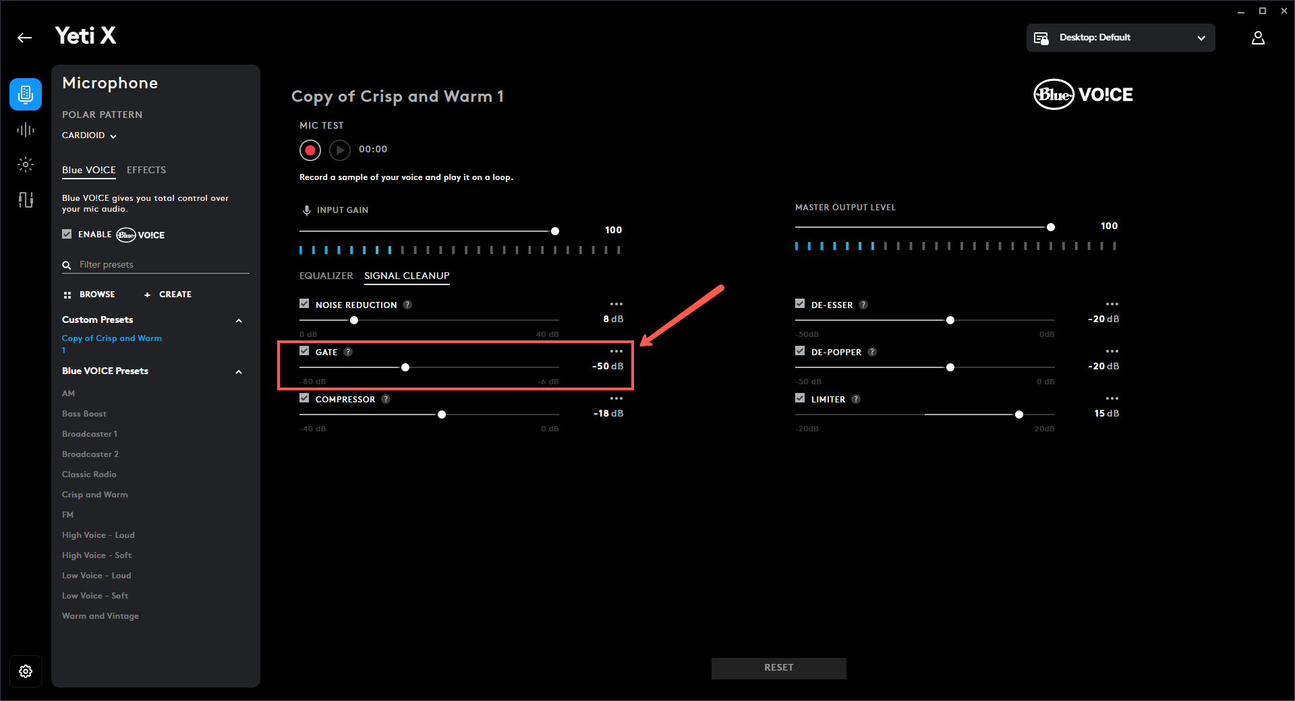Open the audio waveform sidebar icon
Screen dimensions: 1295x701
click(x=26, y=130)
